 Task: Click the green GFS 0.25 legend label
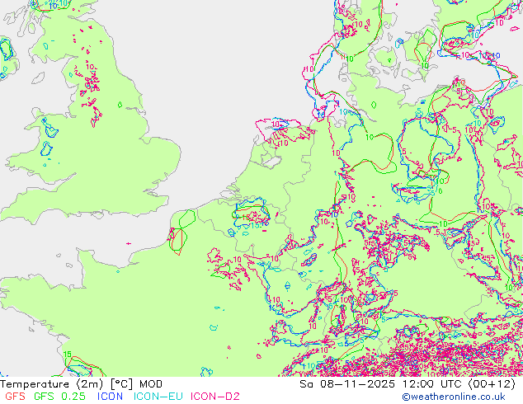[x=59, y=397]
